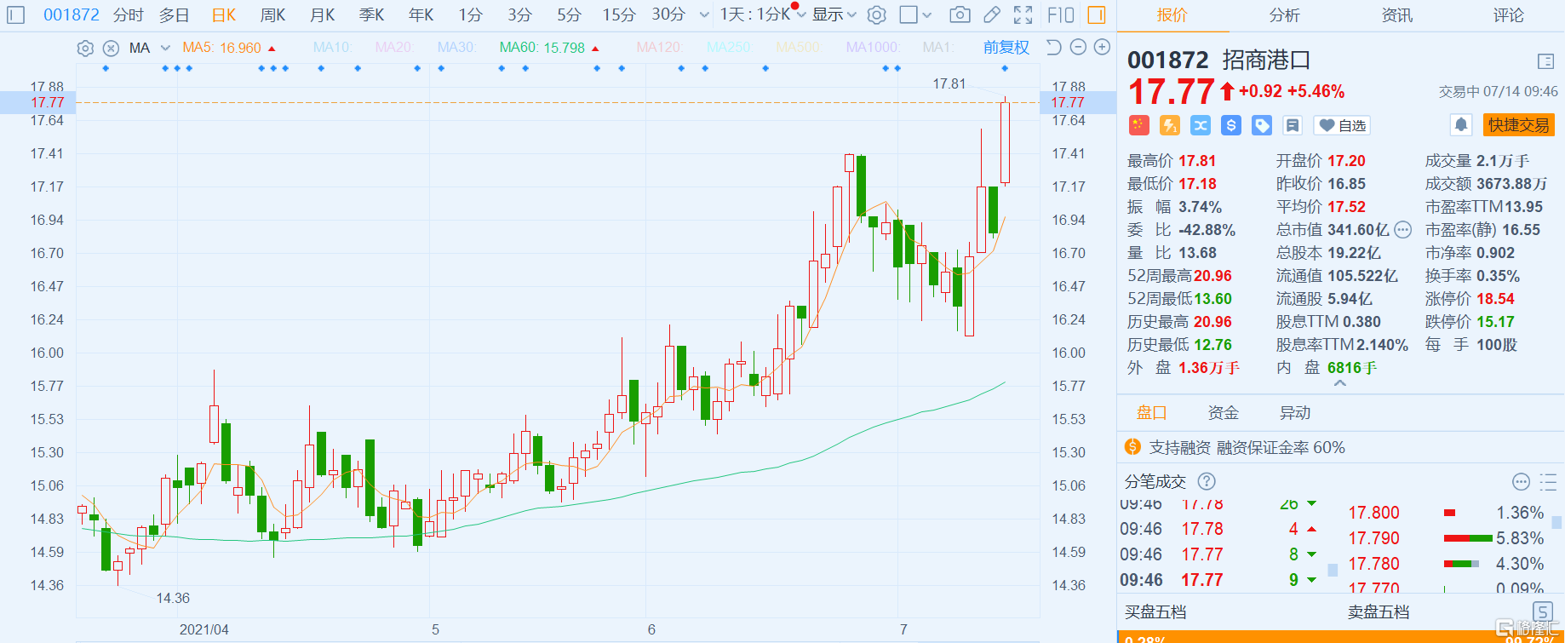
Task: Open 前复权 adjustment mode selector
Action: click(1006, 48)
